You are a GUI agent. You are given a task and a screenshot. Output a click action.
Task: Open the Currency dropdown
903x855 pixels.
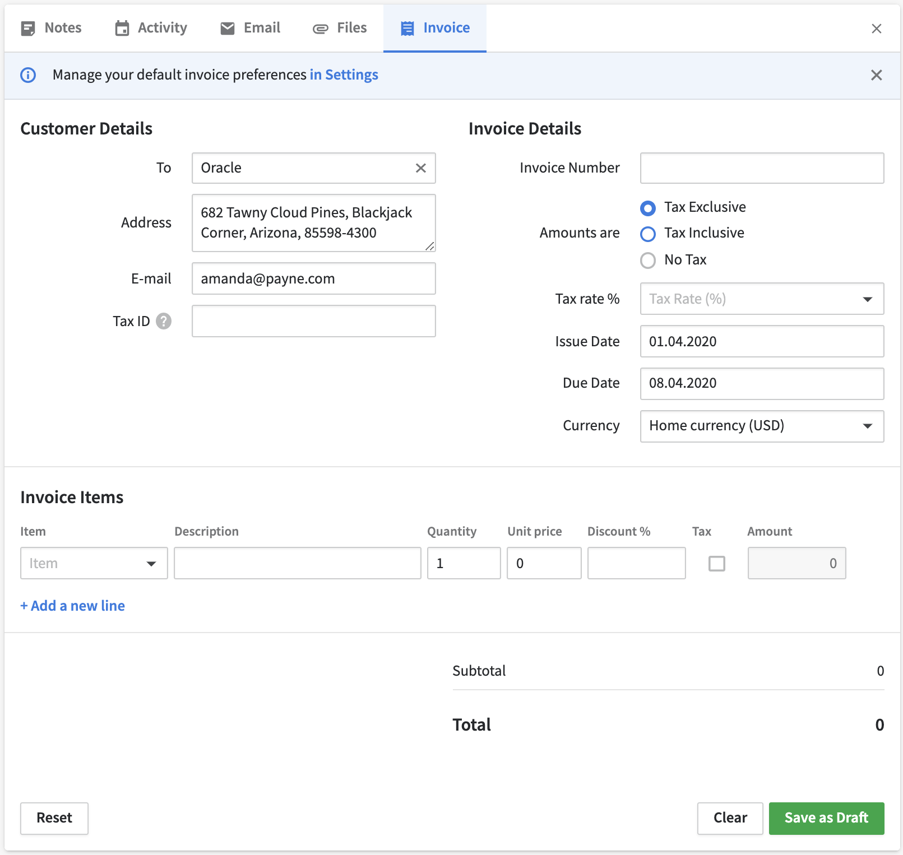point(762,426)
